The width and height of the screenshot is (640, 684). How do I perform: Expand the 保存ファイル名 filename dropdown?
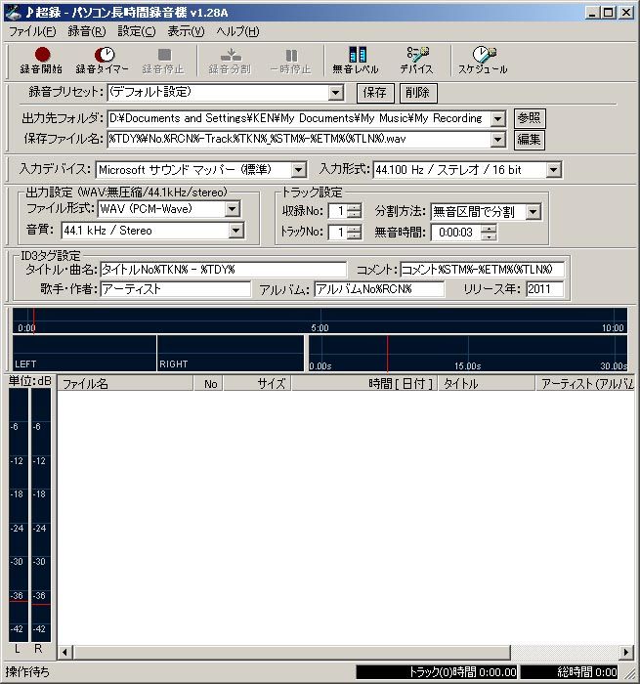coord(497,140)
